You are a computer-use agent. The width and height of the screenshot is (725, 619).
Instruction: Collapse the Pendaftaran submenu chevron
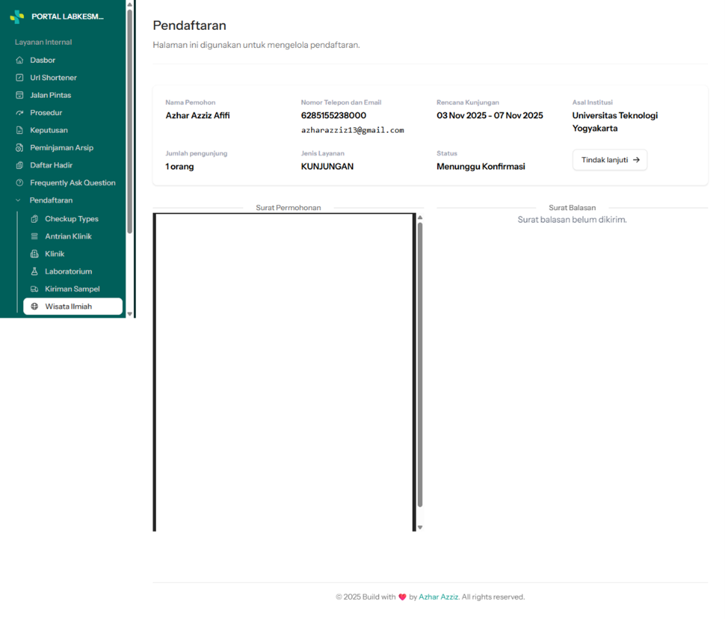[19, 200]
